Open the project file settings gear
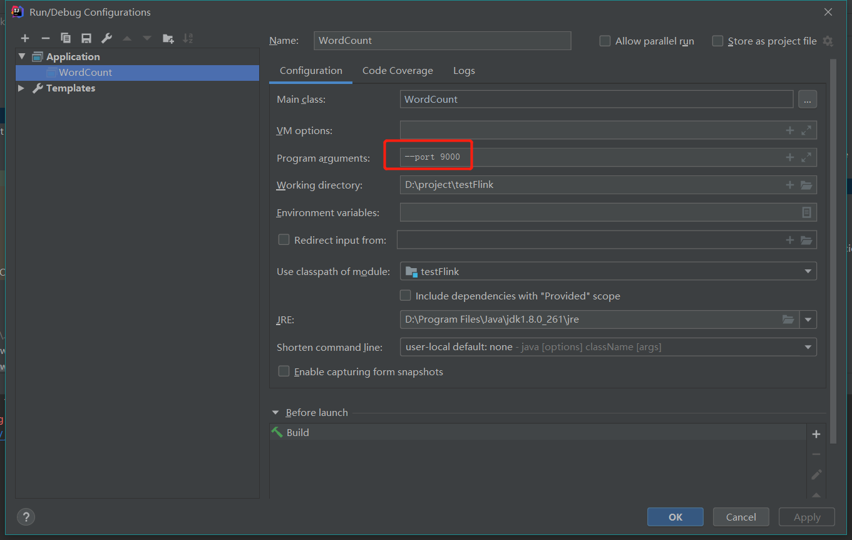Viewport: 852px width, 540px height. 828,41
